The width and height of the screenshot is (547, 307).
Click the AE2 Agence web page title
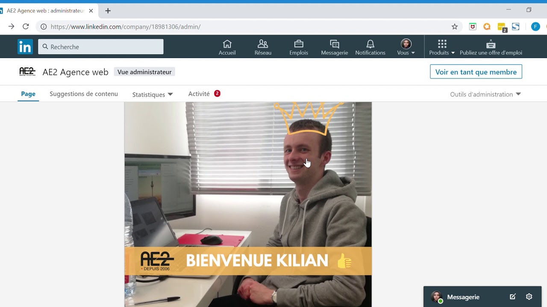(75, 72)
